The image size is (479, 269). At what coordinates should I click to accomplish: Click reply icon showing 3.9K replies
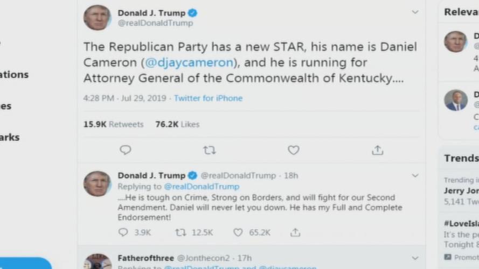tap(123, 232)
